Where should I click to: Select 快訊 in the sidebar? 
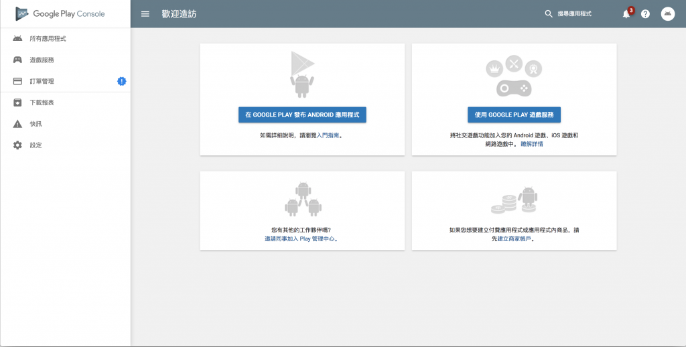[65, 124]
